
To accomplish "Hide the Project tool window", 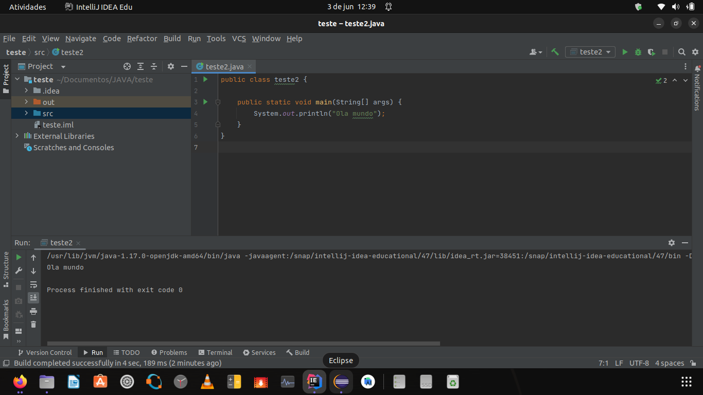I will click(x=184, y=66).
